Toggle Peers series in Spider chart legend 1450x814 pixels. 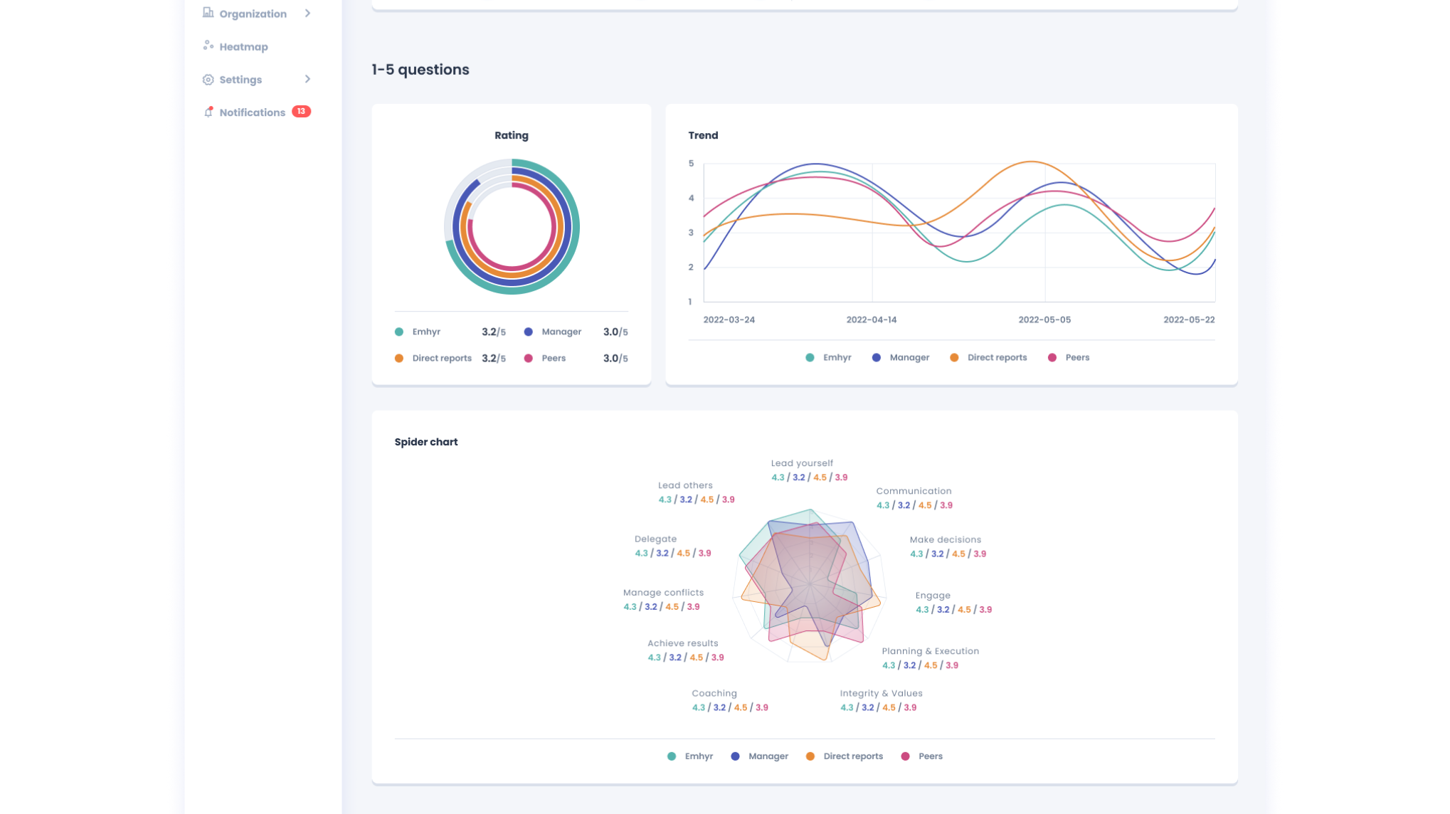point(922,756)
